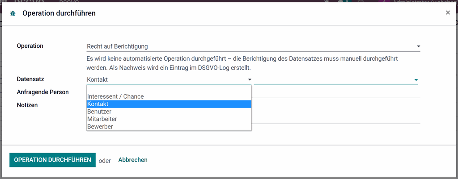This screenshot has height=179, width=458.
Task: Click the Operation field label
Action: [x=30, y=46]
